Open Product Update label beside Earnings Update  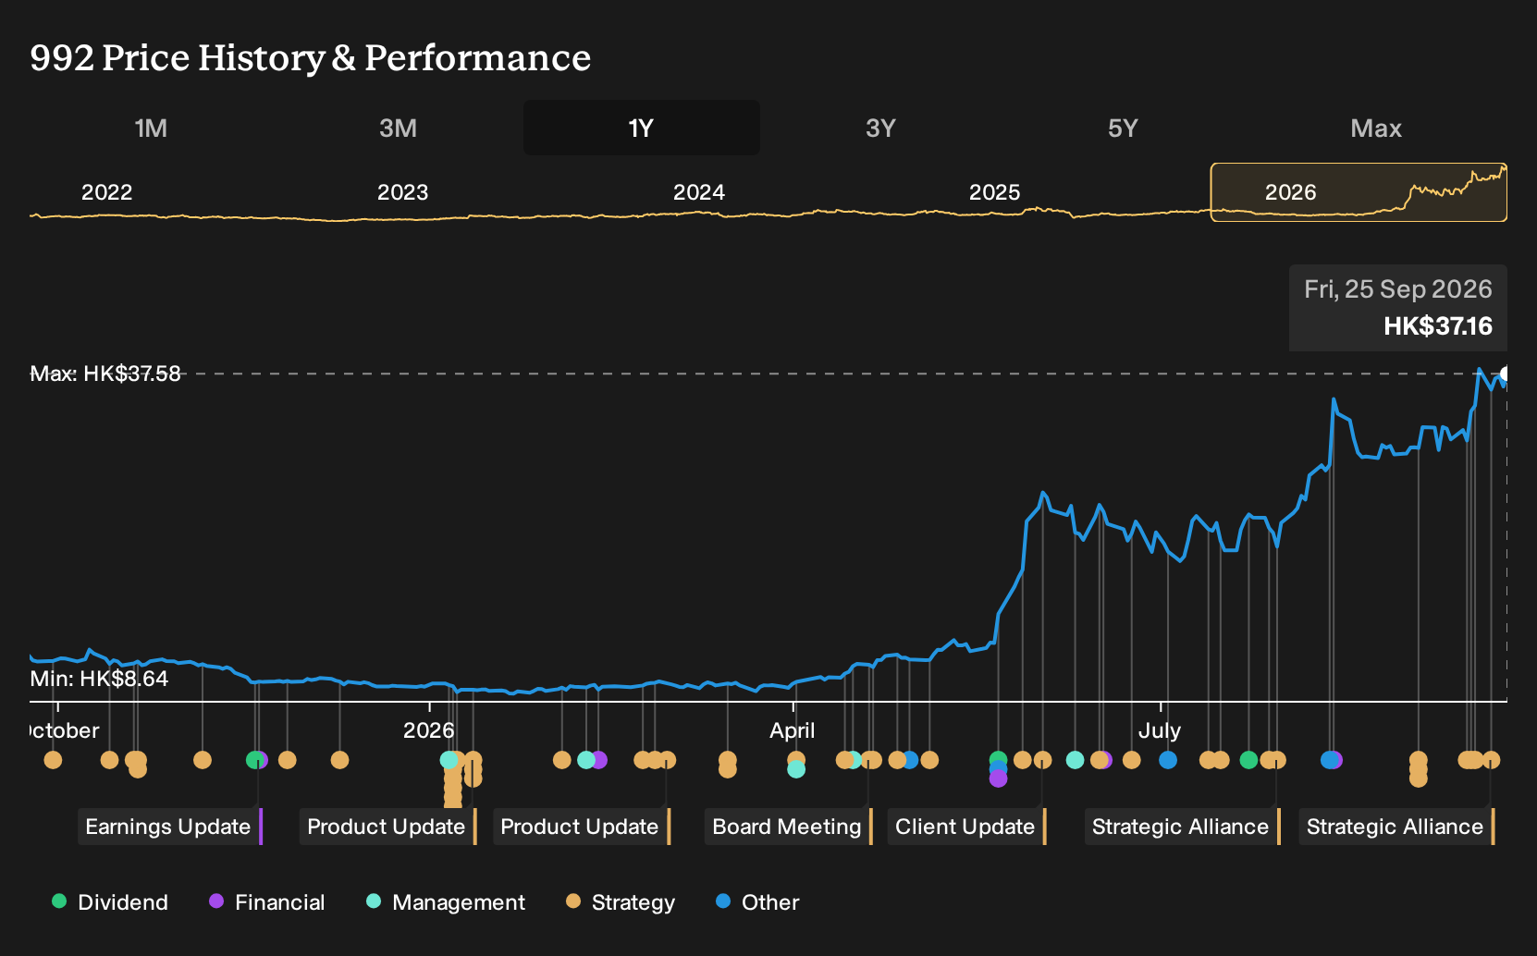388,827
